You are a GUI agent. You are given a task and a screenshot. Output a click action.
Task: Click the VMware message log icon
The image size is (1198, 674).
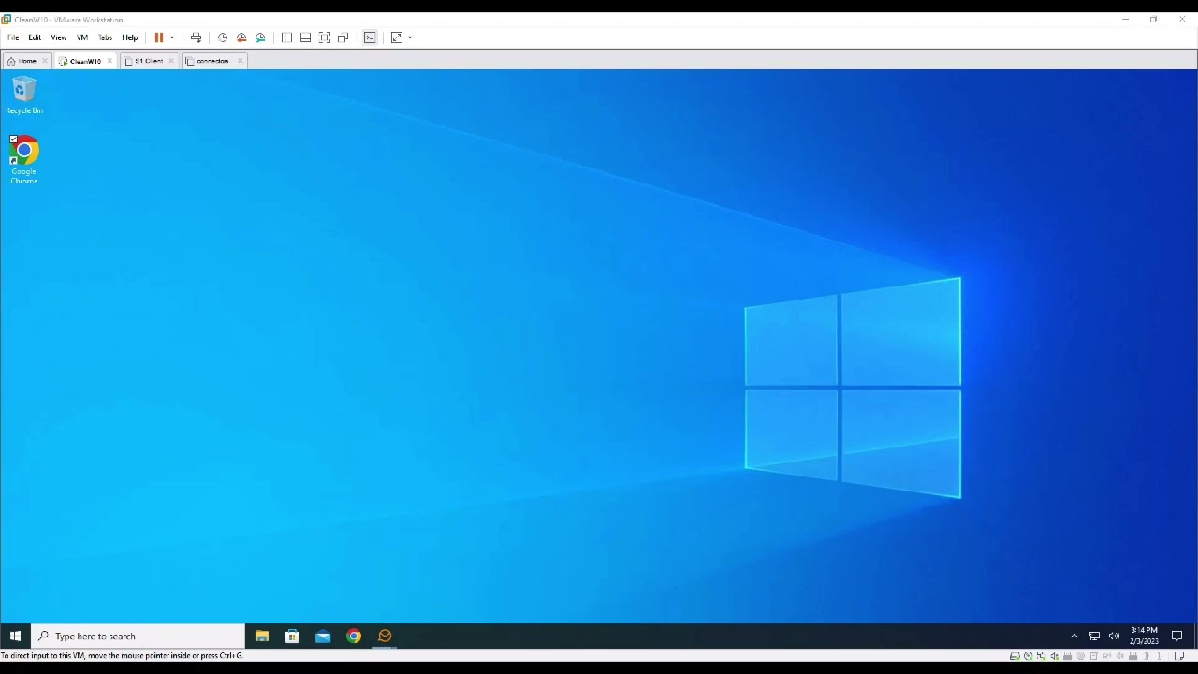[1179, 656]
